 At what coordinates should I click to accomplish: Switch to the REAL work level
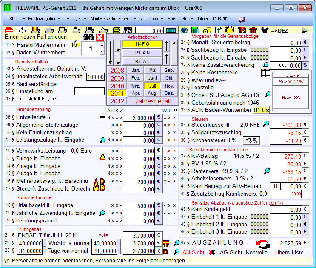coord(142,61)
